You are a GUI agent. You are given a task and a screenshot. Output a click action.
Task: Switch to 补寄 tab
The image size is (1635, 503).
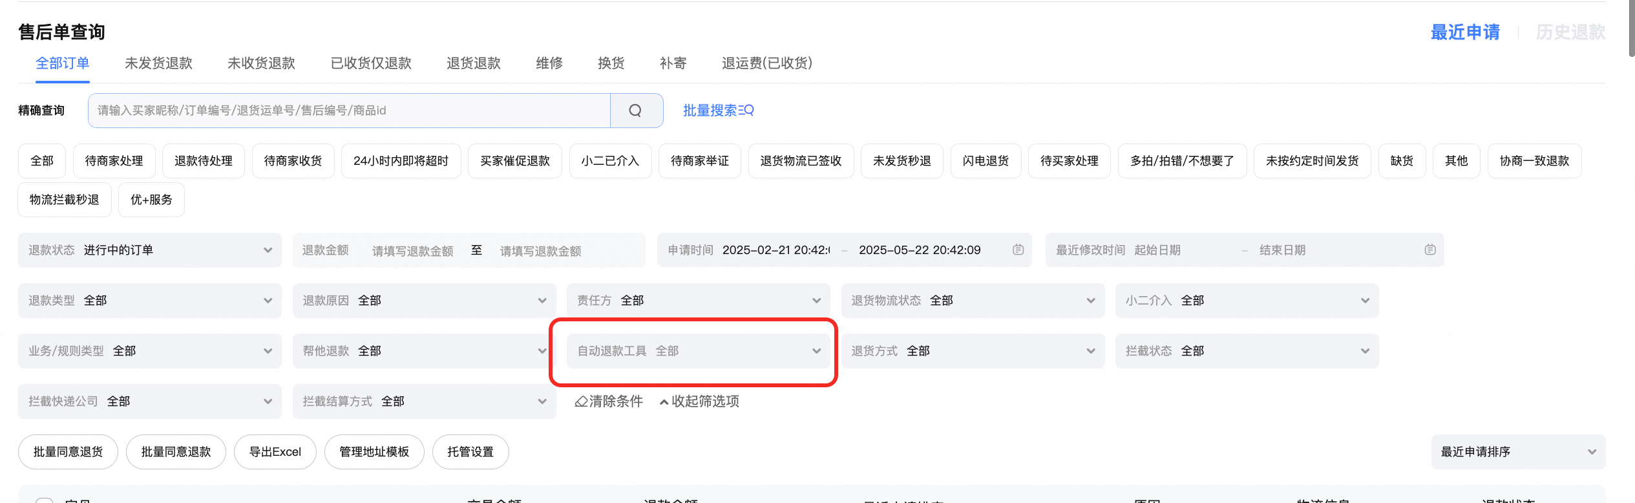click(x=673, y=63)
